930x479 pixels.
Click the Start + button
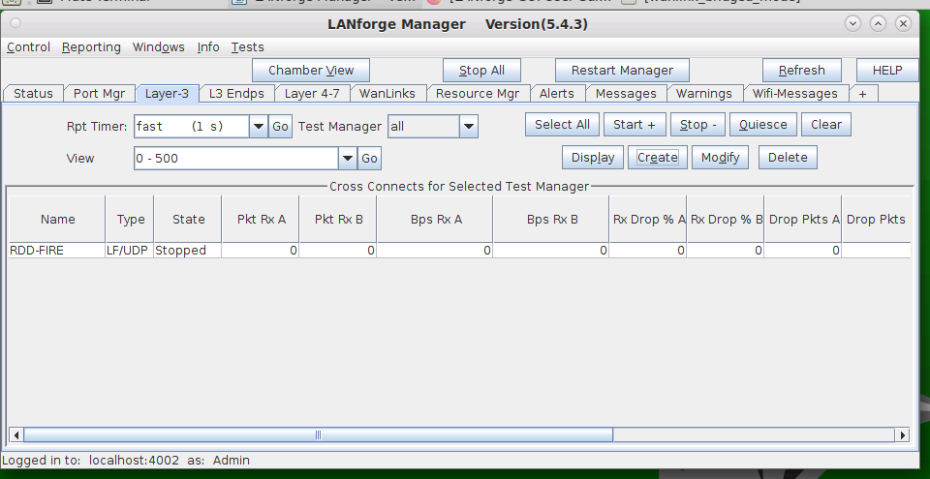point(635,125)
